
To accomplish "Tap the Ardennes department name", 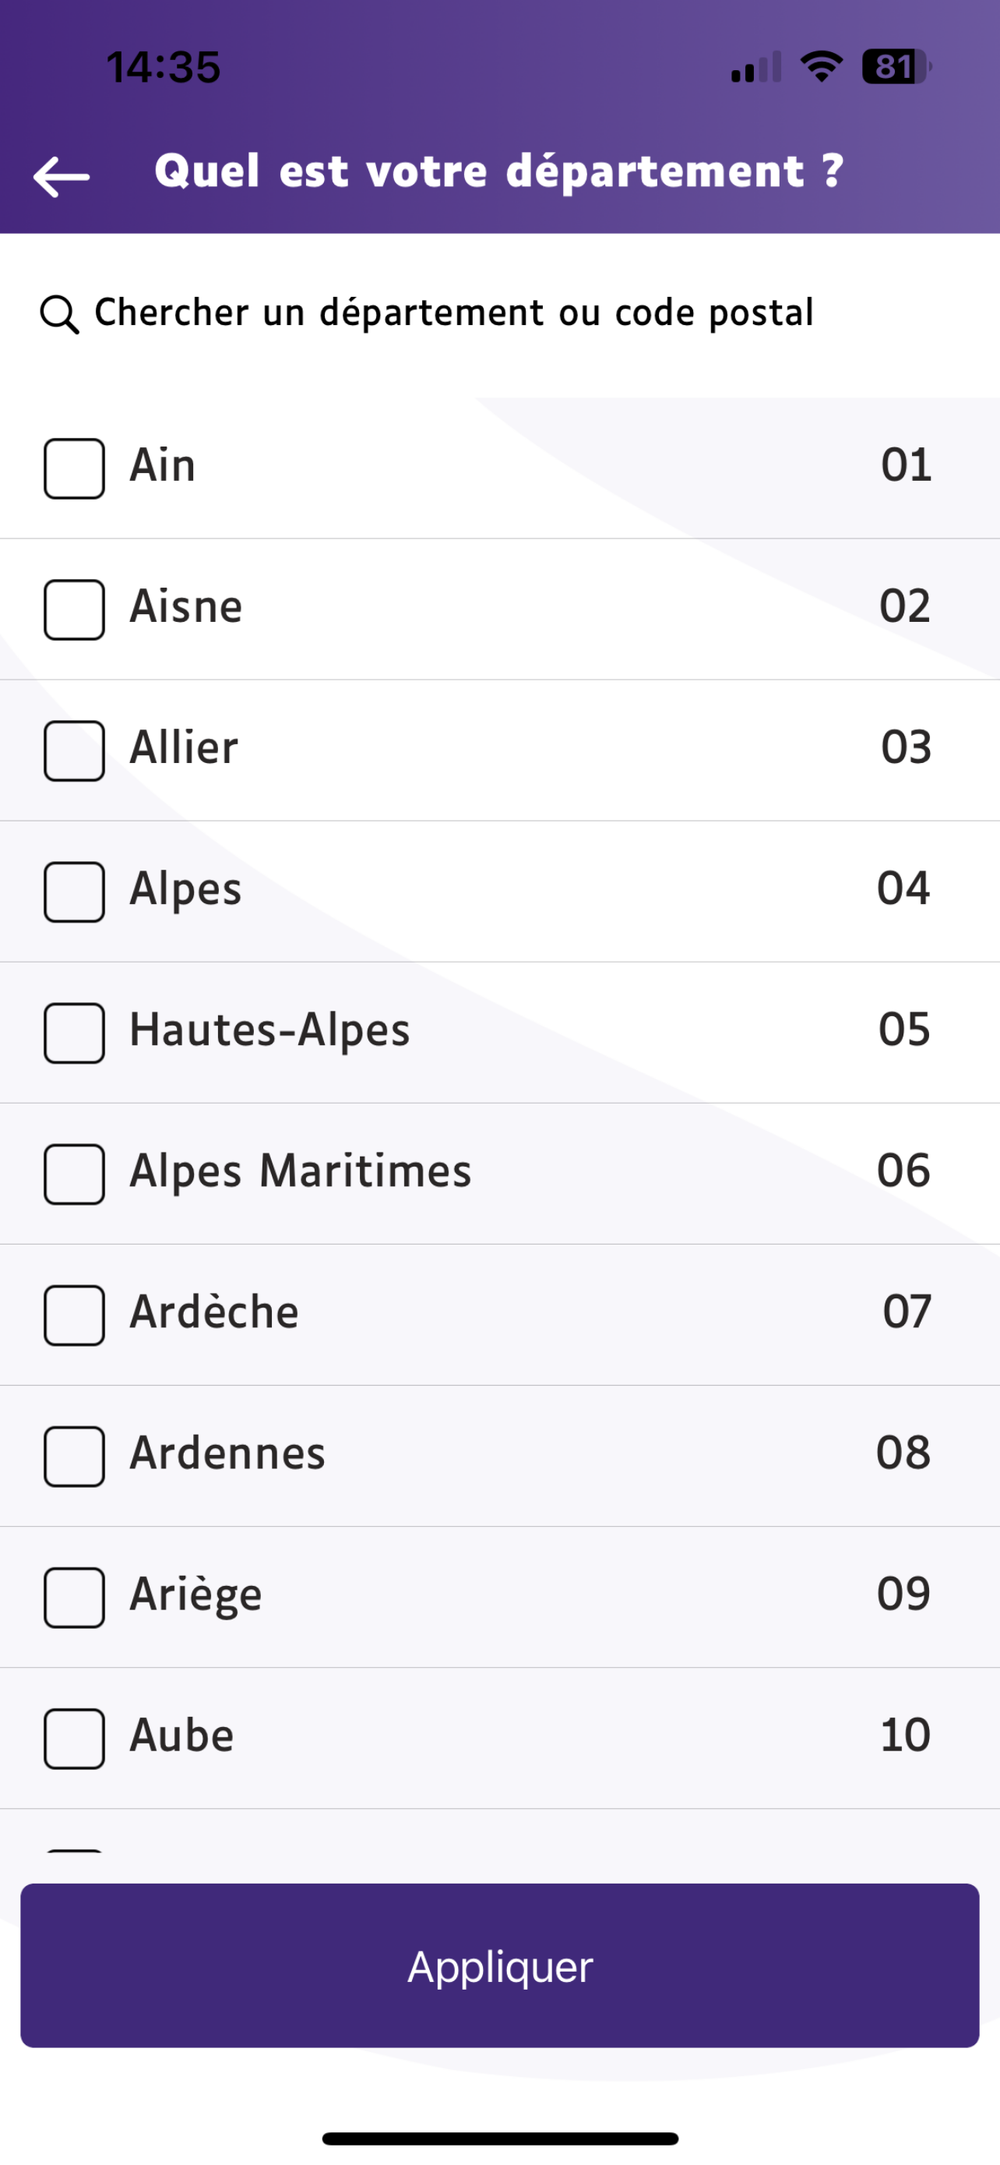I will point(227,1453).
